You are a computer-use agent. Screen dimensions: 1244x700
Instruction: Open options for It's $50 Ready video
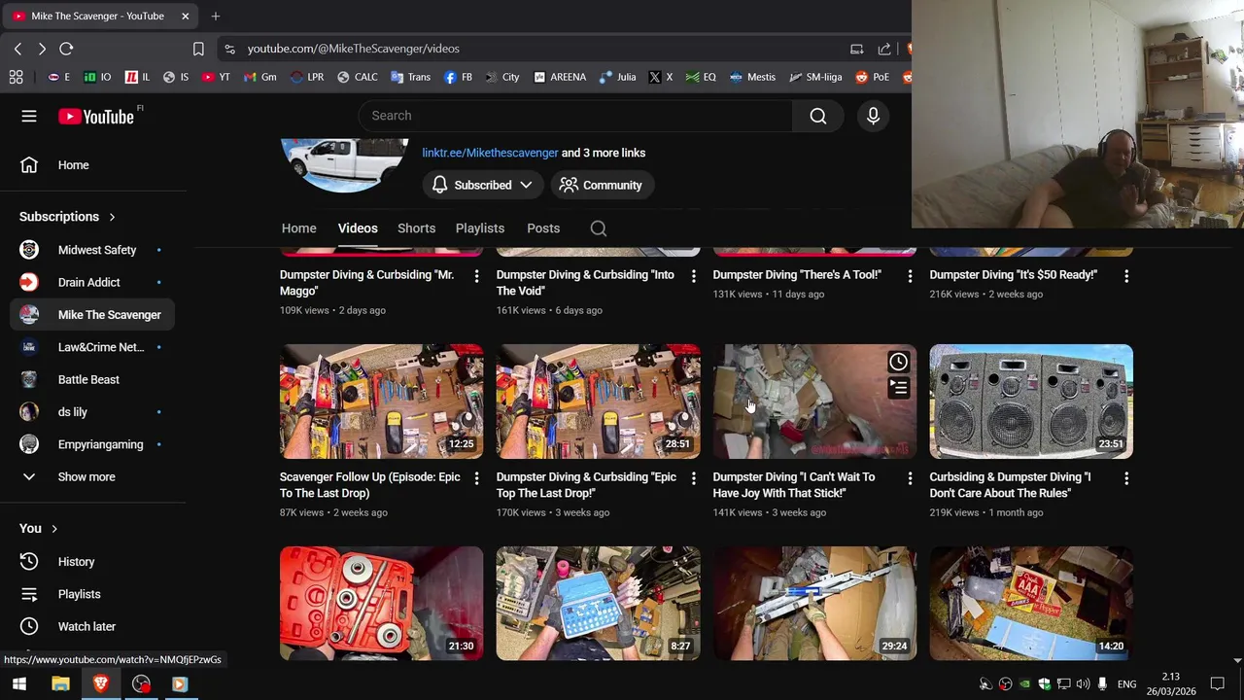click(x=1126, y=276)
